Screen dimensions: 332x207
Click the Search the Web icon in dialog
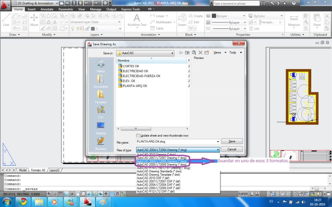point(194,53)
